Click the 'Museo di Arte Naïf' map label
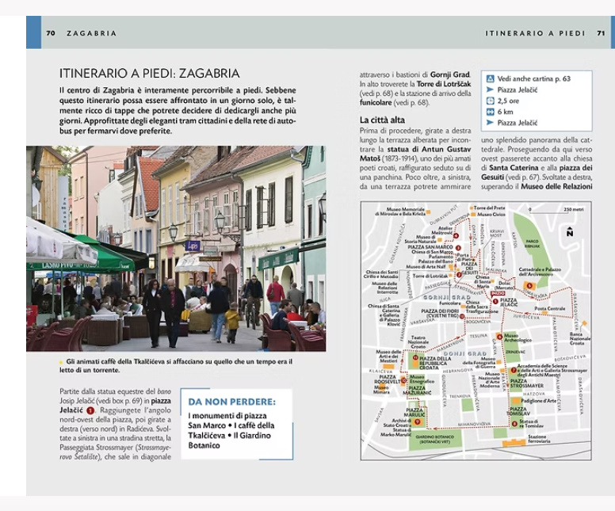The width and height of the screenshot is (615, 511). 426,267
